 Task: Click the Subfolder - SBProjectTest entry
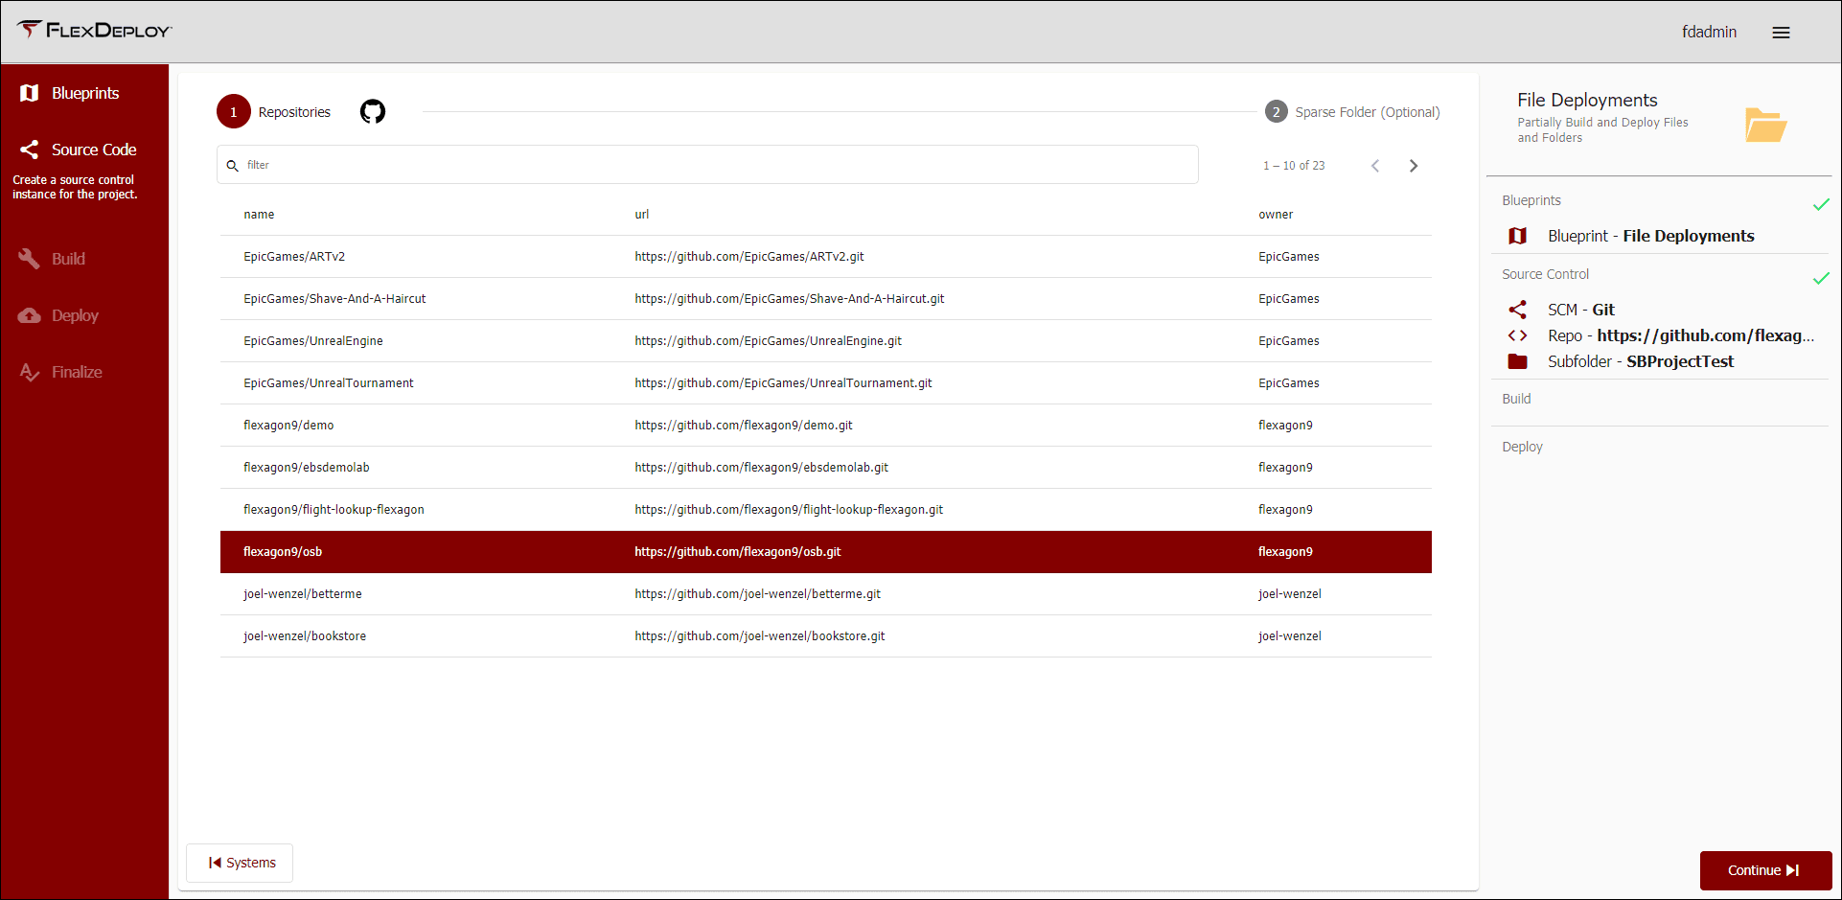pyautogui.click(x=1641, y=361)
